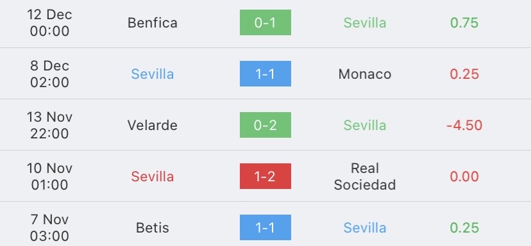531x246 pixels.
Task: Open the Benfica team link
Action: (x=153, y=22)
